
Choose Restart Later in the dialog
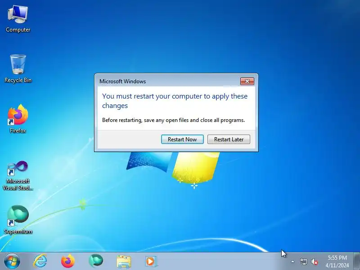coord(229,139)
